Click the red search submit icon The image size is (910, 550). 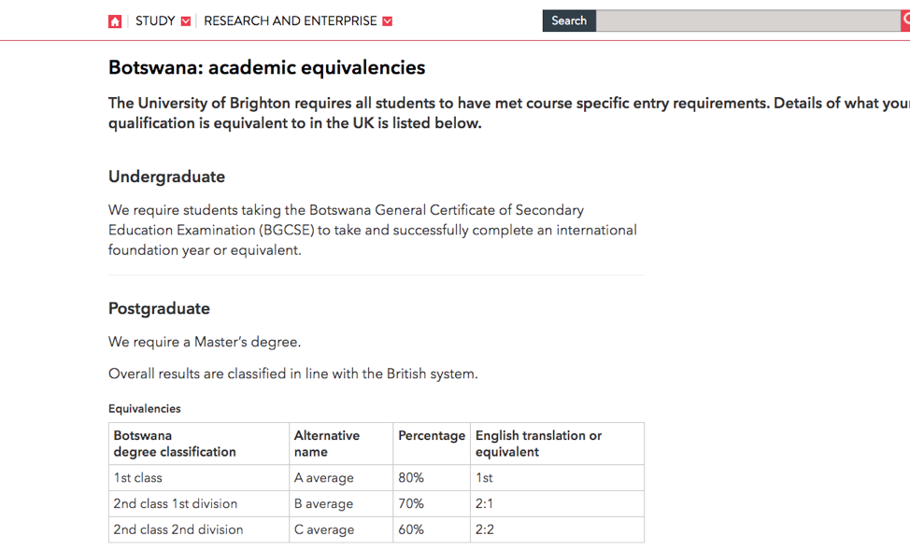tap(905, 21)
